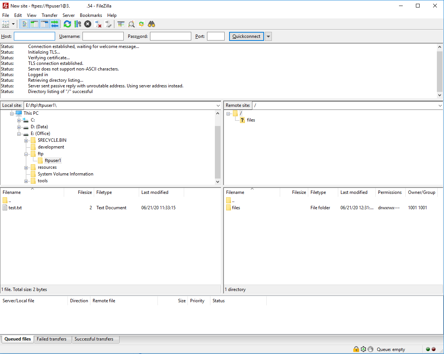Click into the Password input field

pos(171,36)
